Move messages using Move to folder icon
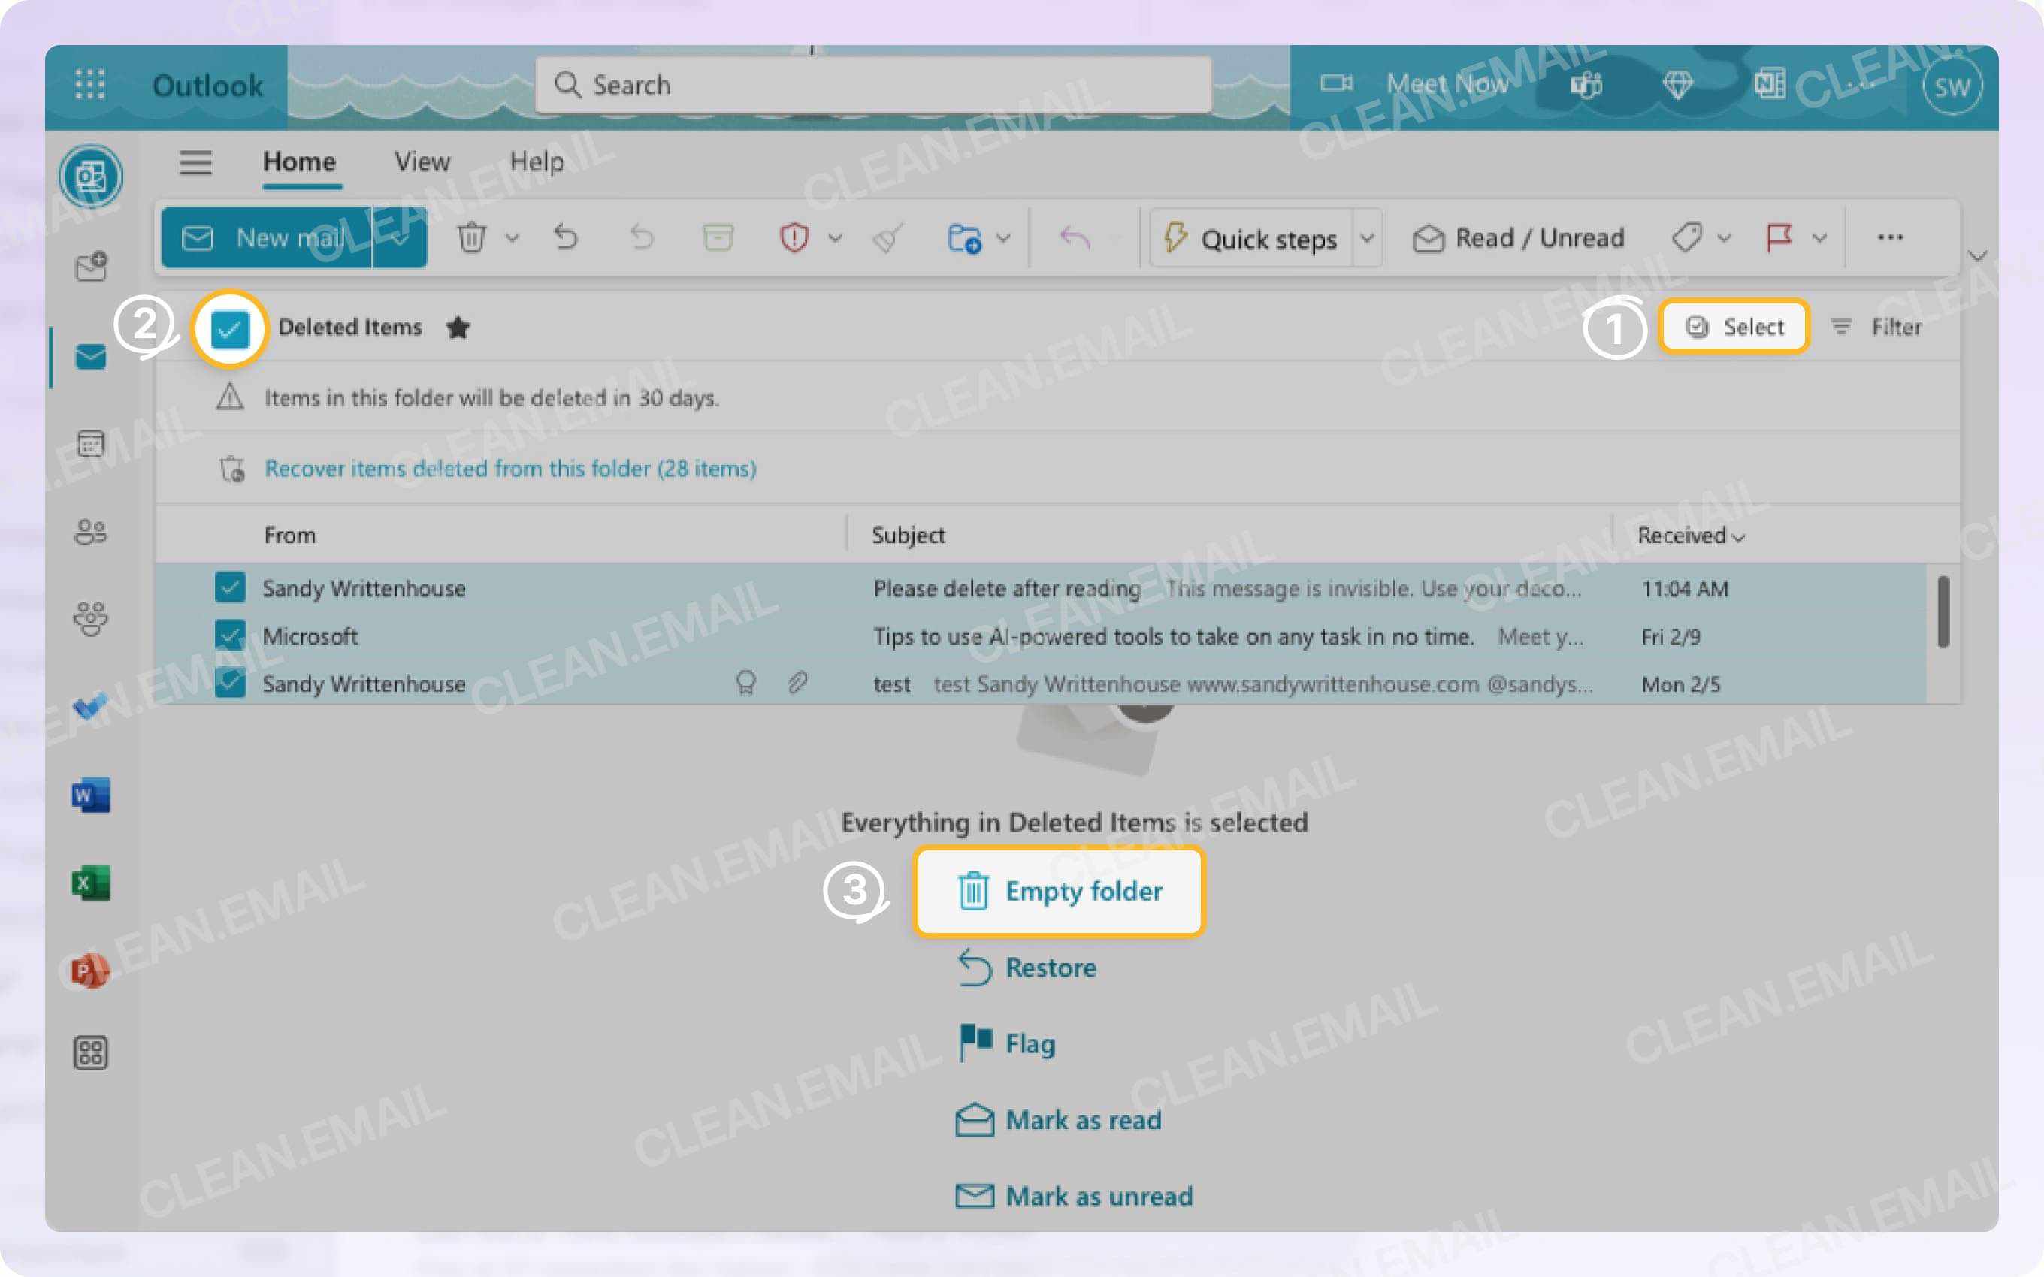This screenshot has height=1277, width=2044. pyautogui.click(x=967, y=238)
